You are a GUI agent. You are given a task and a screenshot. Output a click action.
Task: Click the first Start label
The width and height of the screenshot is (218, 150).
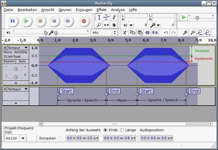tap(67, 91)
